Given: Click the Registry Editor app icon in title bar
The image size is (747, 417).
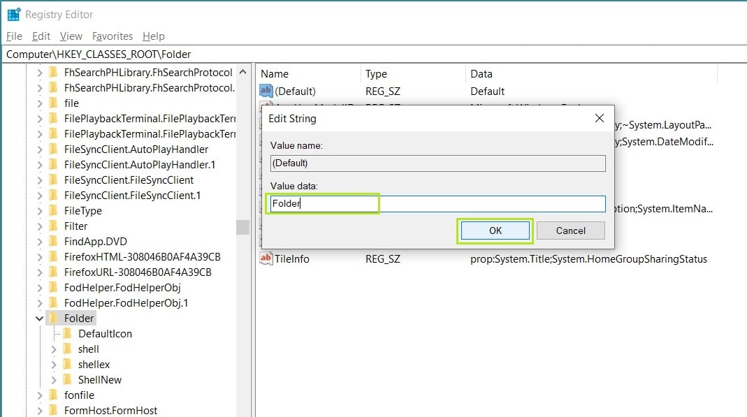Looking at the screenshot, I should [14, 14].
